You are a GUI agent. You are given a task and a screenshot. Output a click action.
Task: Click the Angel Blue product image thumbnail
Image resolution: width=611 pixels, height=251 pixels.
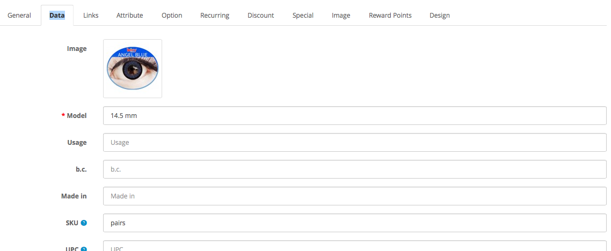[x=133, y=69]
